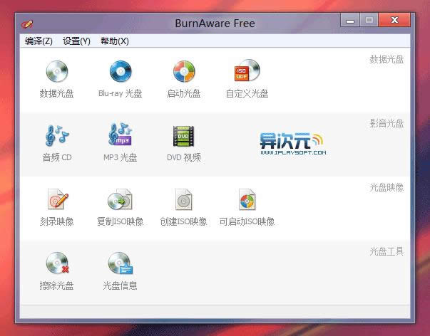
Task: Click the 可启动ISO映像 label
Action: (x=247, y=221)
